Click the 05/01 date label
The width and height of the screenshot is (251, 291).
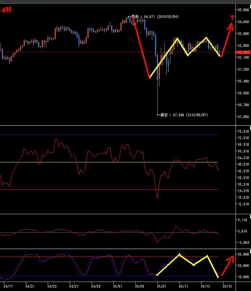coord(118,286)
